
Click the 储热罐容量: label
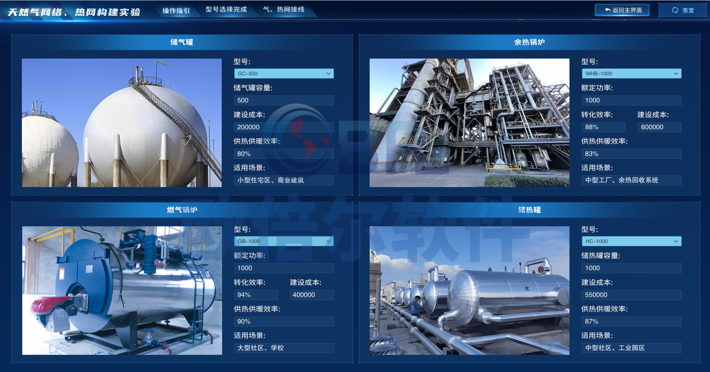[601, 256]
